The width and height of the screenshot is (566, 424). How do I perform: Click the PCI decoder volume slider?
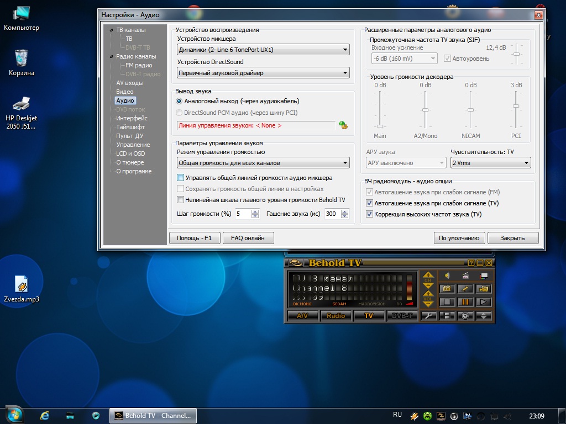point(516,107)
